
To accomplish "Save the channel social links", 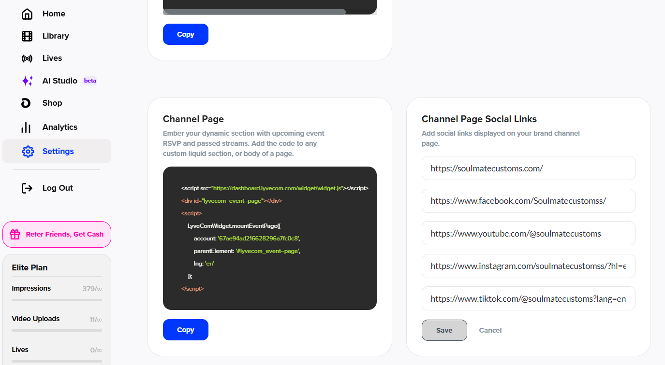I will pyautogui.click(x=444, y=330).
